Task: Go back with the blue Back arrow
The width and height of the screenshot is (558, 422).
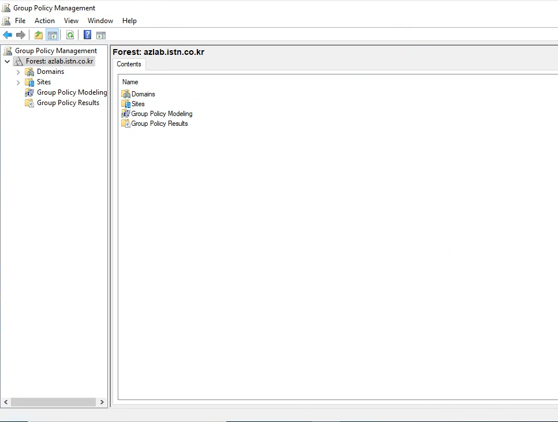Action: (8, 35)
